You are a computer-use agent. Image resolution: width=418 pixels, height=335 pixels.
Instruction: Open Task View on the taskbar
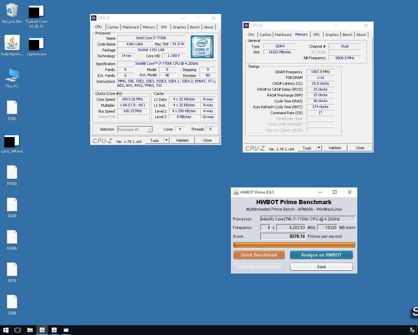pos(18,330)
